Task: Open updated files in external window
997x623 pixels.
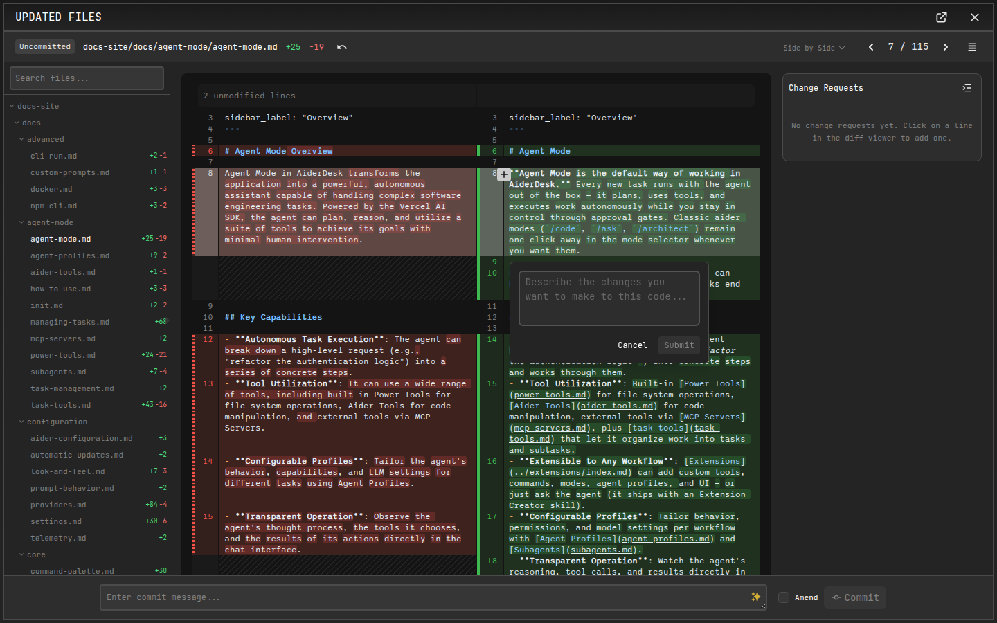Action: 942,17
